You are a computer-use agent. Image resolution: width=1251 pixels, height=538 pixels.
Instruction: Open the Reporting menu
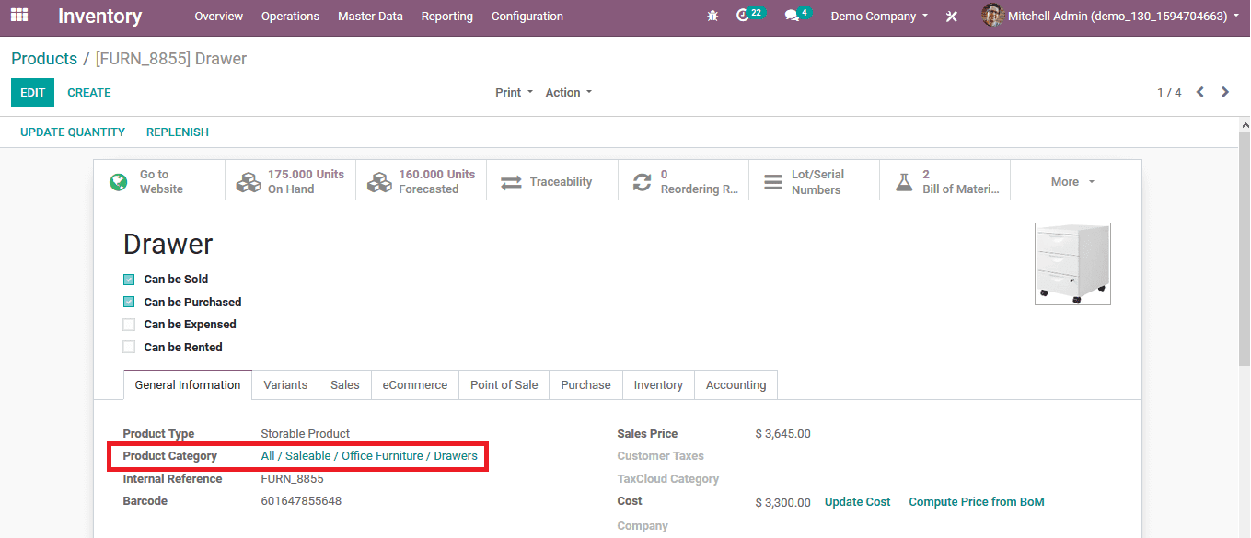click(x=447, y=17)
